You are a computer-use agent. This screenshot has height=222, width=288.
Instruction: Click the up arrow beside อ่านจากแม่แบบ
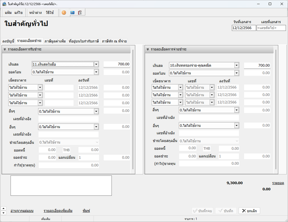(4, 209)
